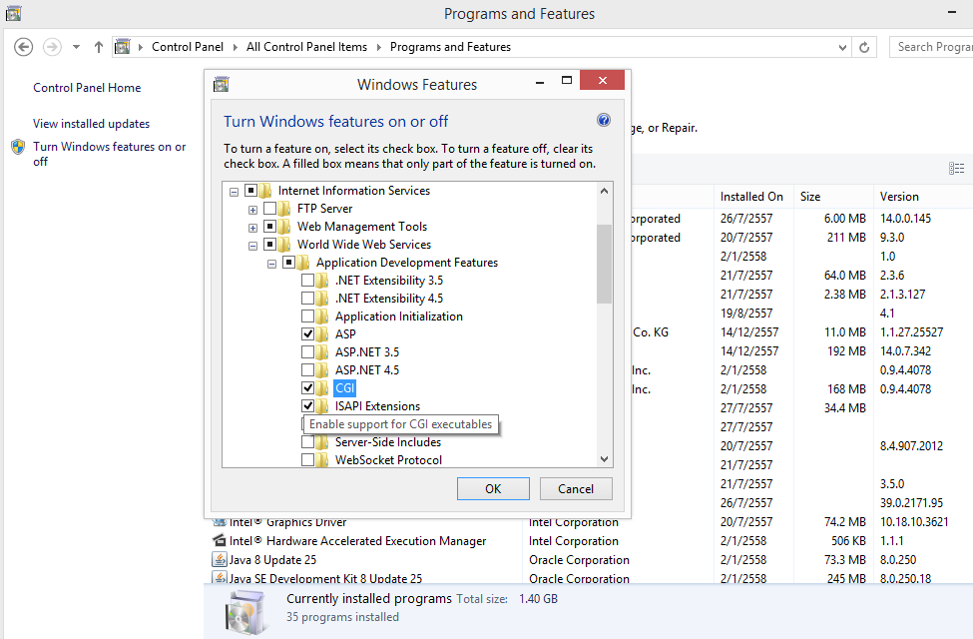Disable the CGI feature checkbox
Image resolution: width=973 pixels, height=639 pixels.
(308, 388)
